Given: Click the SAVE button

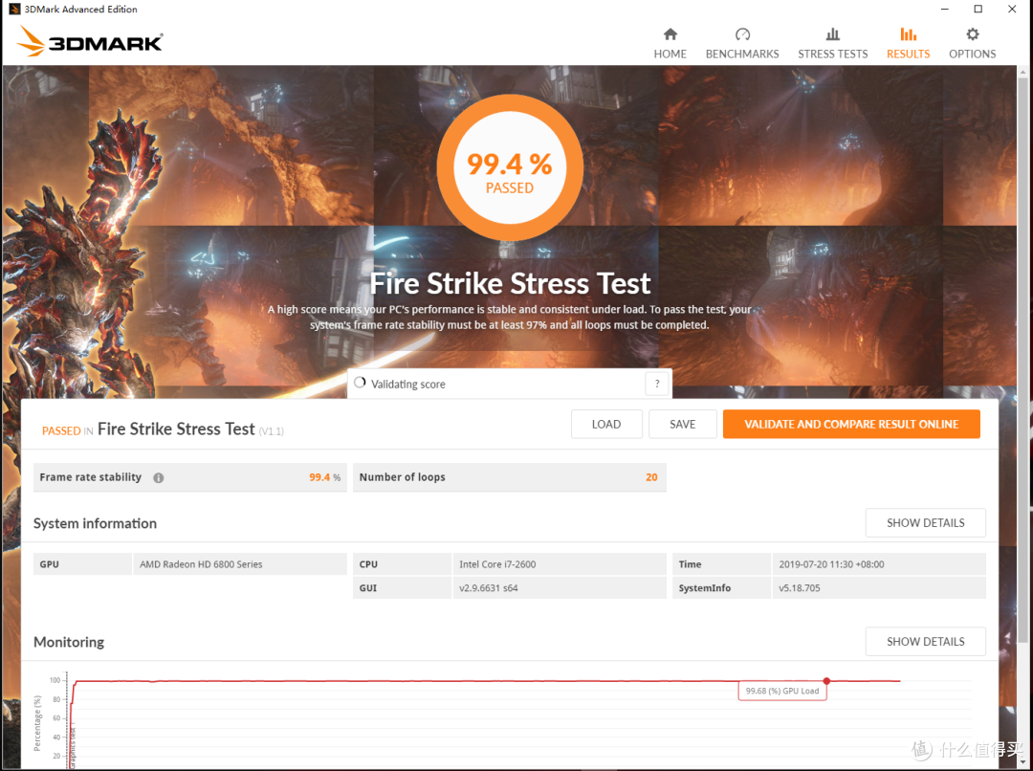Looking at the screenshot, I should click(683, 425).
